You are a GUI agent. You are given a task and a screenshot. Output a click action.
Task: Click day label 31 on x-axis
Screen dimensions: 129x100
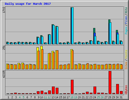(121, 97)
